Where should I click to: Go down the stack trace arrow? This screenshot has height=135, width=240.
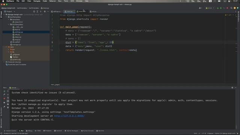point(8,94)
